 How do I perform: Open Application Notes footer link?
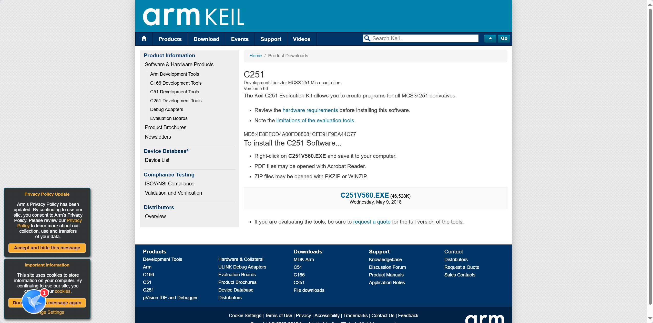(387, 283)
